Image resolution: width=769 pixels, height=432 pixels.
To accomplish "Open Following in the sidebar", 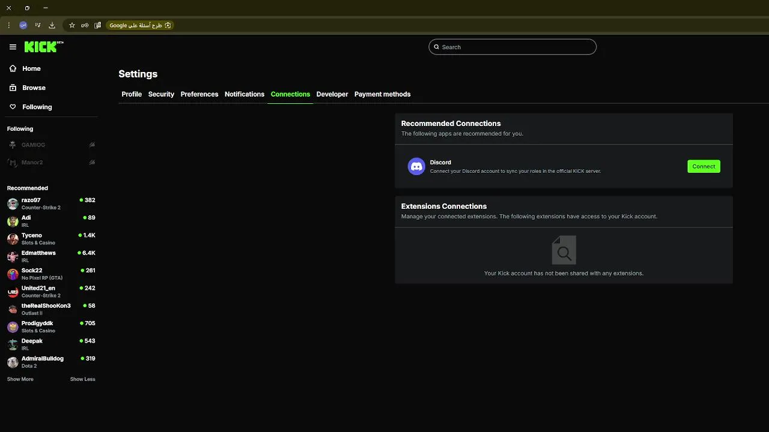I will [37, 107].
